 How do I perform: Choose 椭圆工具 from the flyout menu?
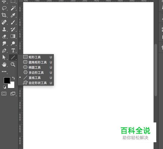click(x=36, y=67)
